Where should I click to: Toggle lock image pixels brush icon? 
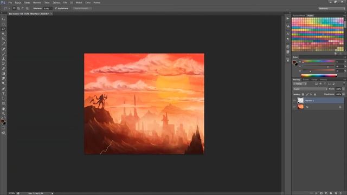pyautogui.click(x=307, y=94)
